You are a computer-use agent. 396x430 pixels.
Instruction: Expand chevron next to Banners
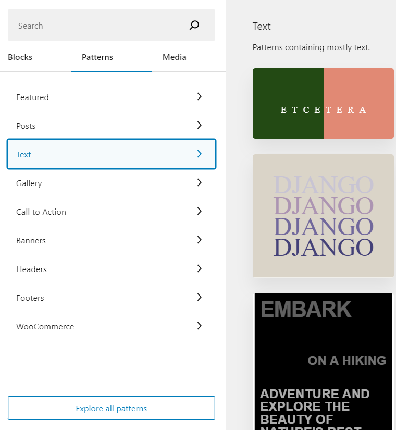click(200, 240)
